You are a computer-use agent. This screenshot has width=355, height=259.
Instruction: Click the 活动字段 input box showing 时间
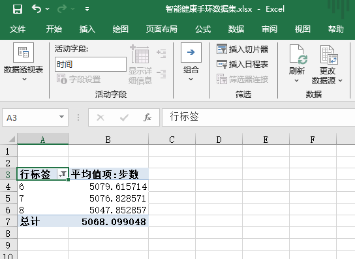coord(91,65)
